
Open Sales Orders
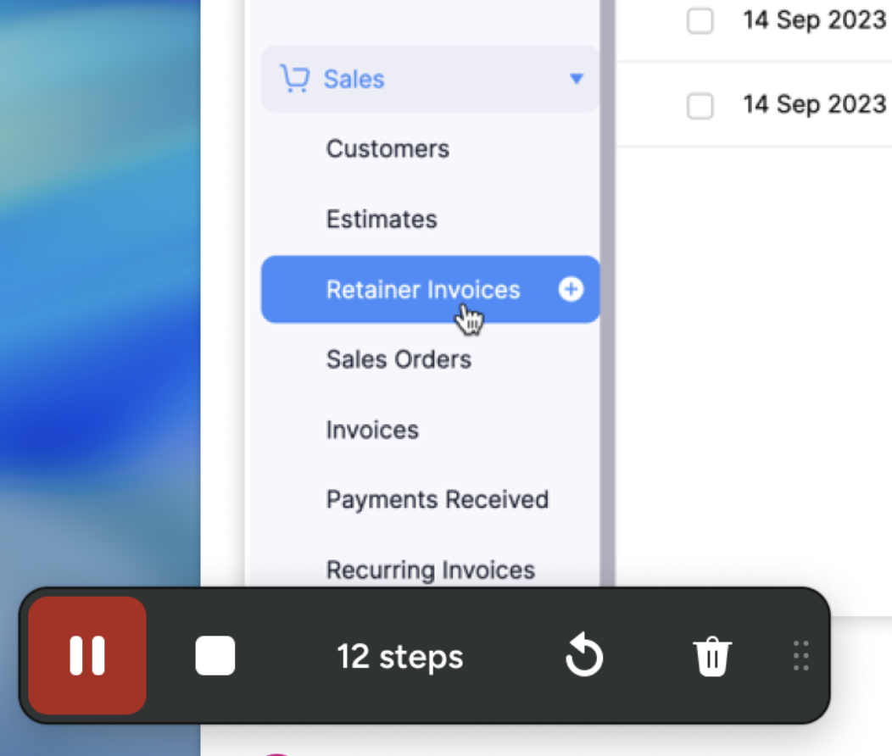[399, 359]
